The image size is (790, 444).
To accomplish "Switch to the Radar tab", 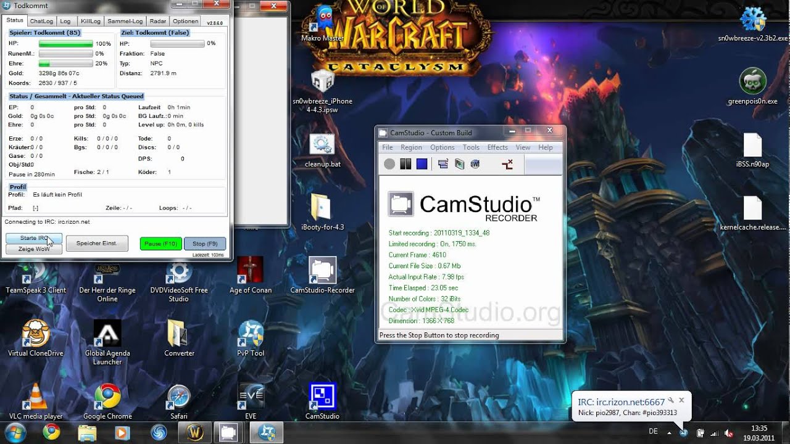I will coord(158,22).
